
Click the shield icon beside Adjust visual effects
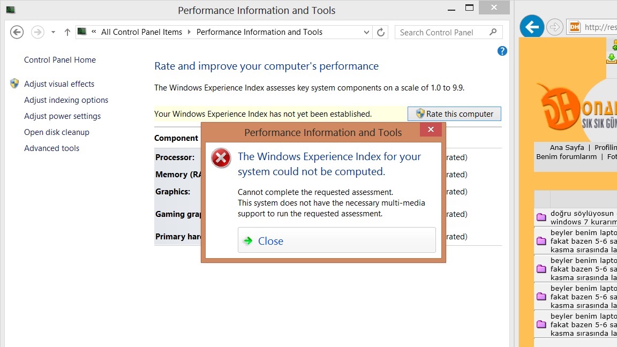(x=14, y=84)
